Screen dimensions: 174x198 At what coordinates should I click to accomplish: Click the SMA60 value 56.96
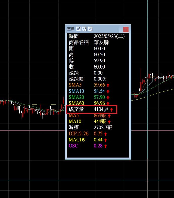pos(99,103)
